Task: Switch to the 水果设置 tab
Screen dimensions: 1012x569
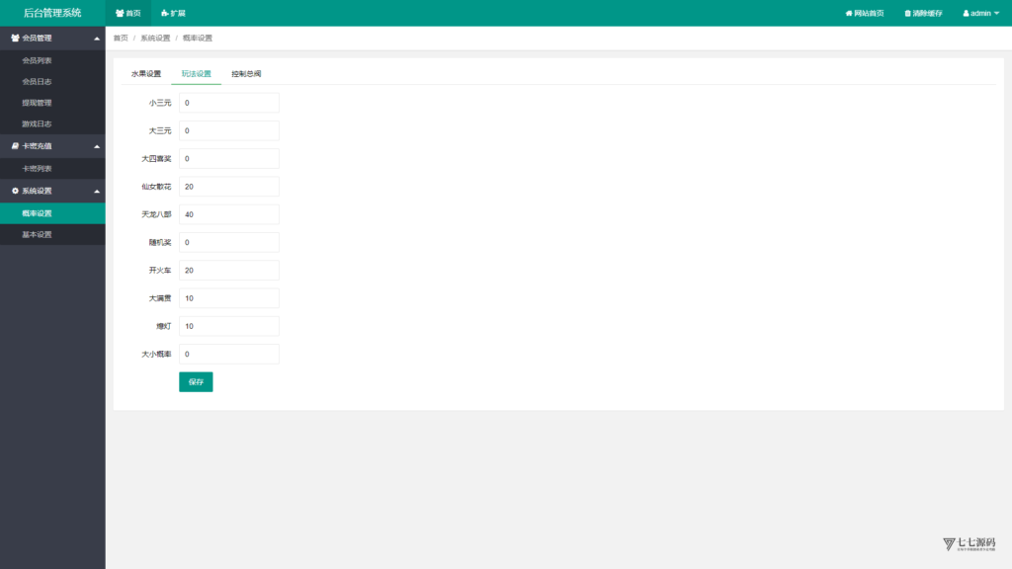Action: 146,74
